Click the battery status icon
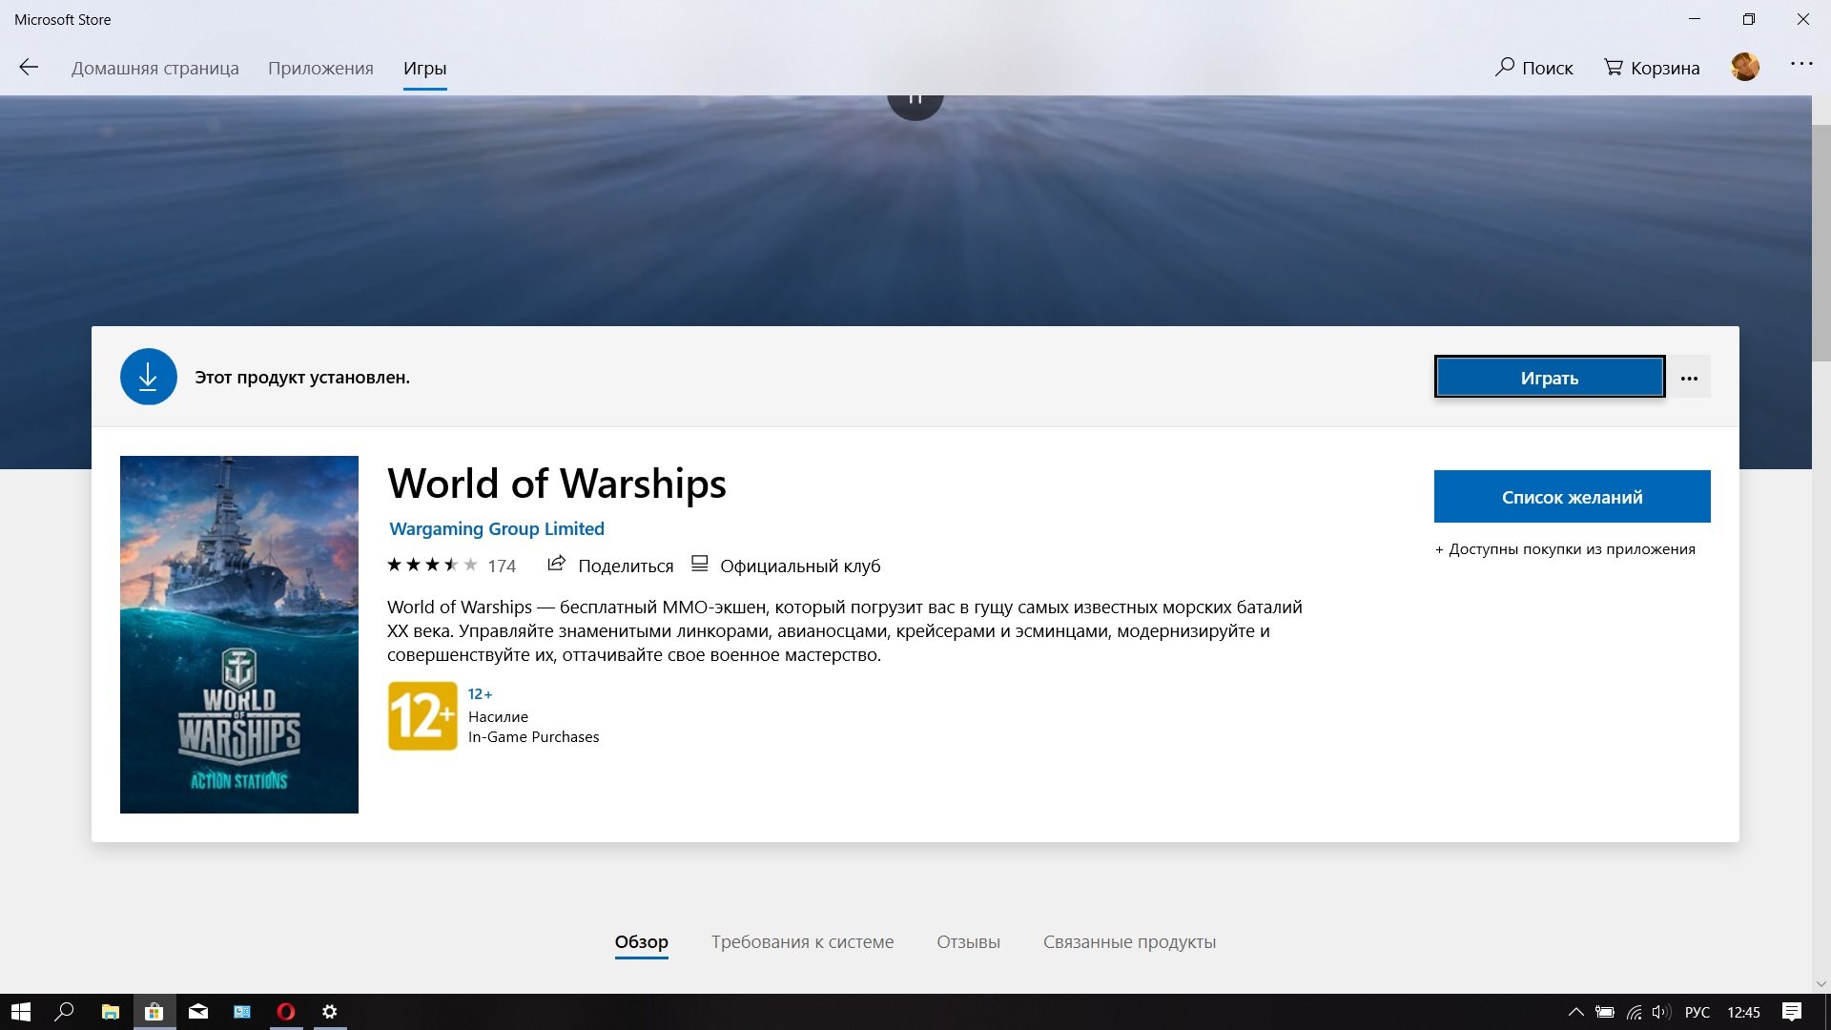Image resolution: width=1831 pixels, height=1030 pixels. (x=1605, y=1012)
